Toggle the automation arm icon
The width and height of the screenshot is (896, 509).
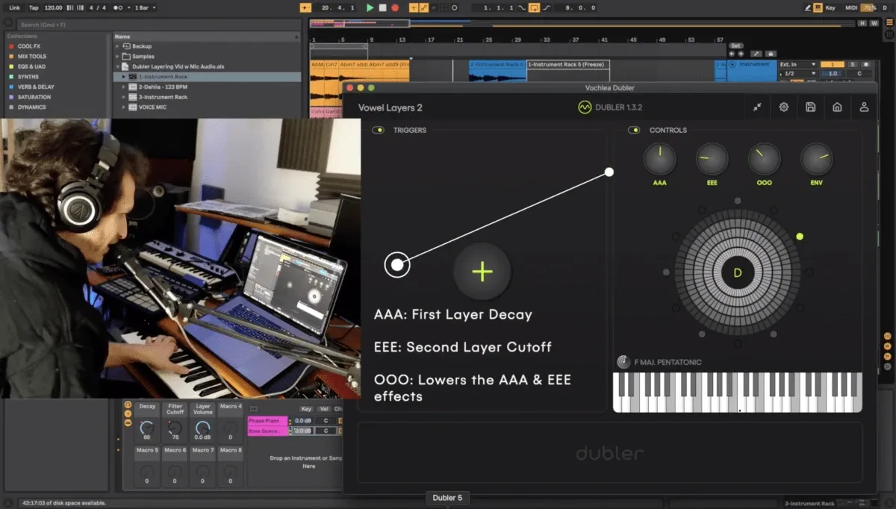[424, 7]
